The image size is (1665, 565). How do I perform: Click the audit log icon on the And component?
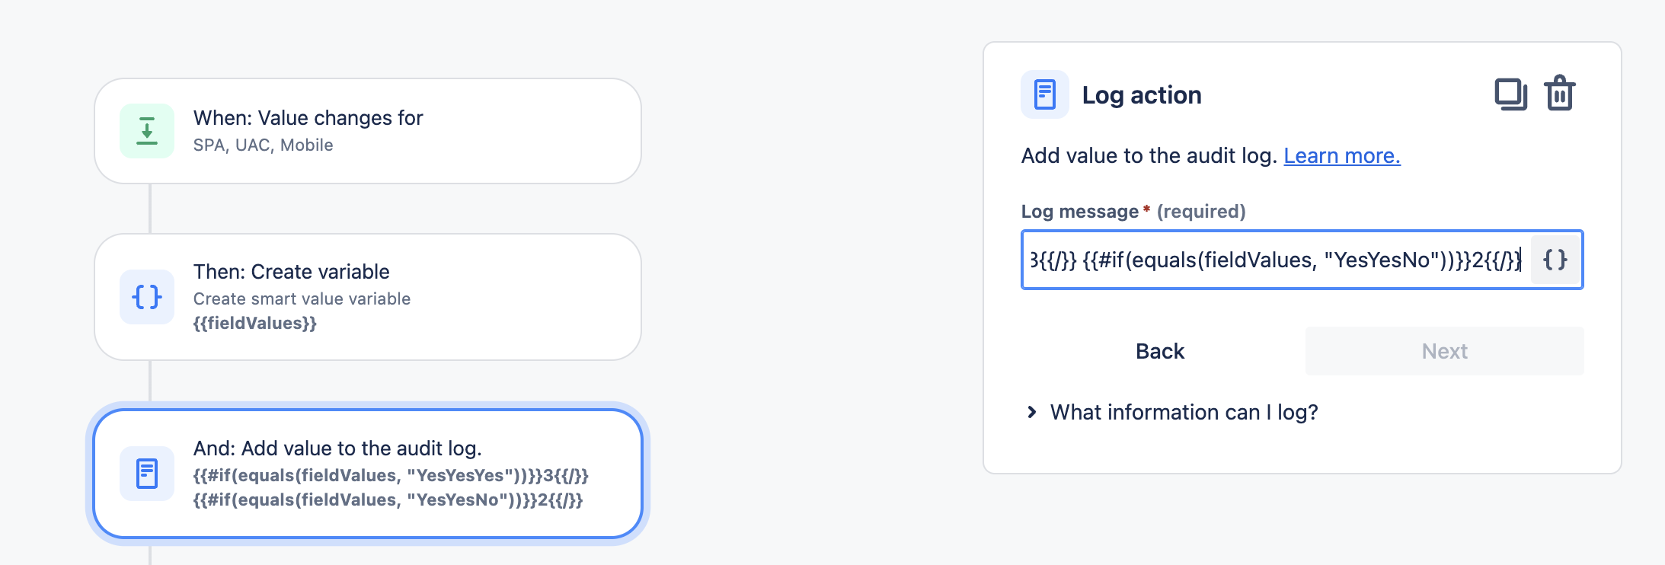(x=146, y=474)
